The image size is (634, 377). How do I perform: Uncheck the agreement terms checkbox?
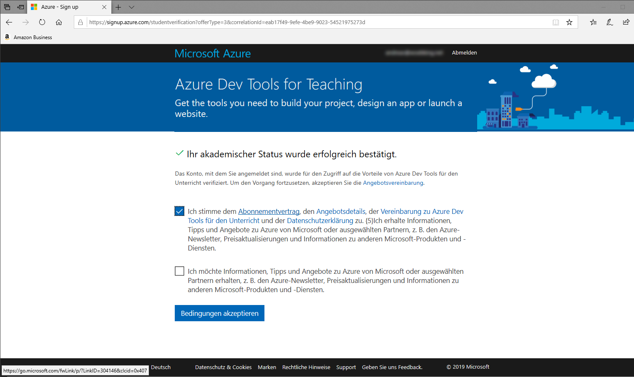[179, 211]
